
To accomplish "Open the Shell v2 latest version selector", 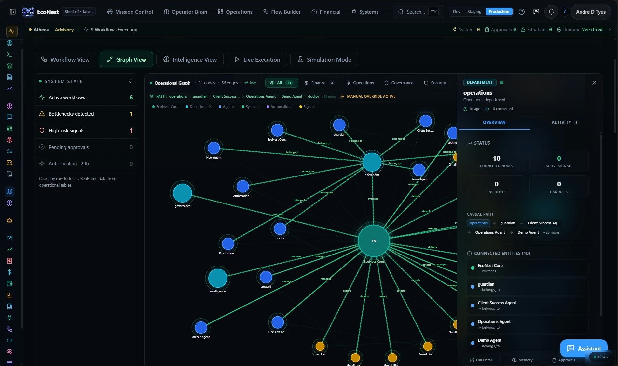I will [78, 12].
